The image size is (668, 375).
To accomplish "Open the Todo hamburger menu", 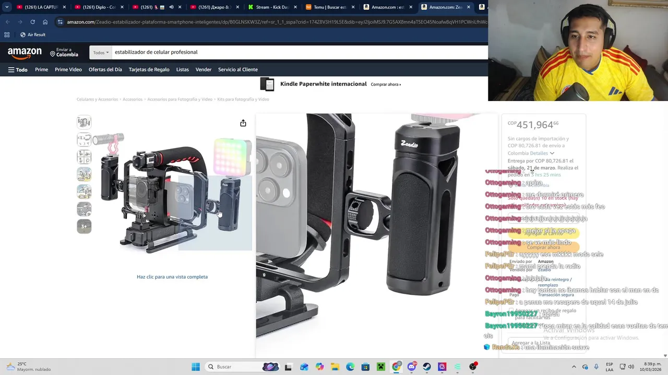I will [18, 69].
